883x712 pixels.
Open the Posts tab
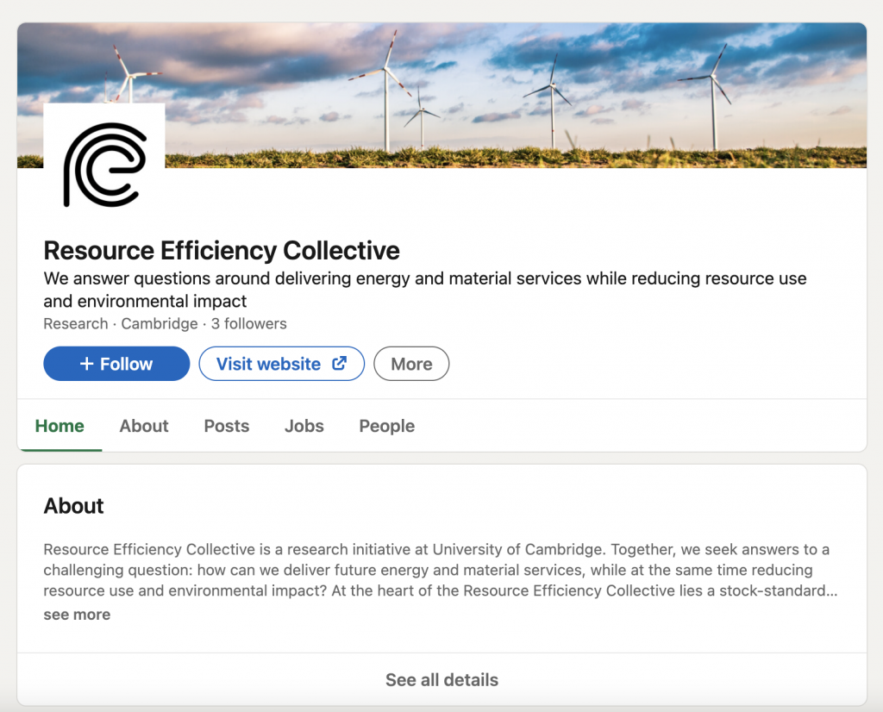(227, 426)
